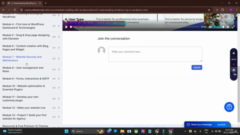Open Module 8 – User management and Roles
Screen dimensions: 240x135
[23, 69]
